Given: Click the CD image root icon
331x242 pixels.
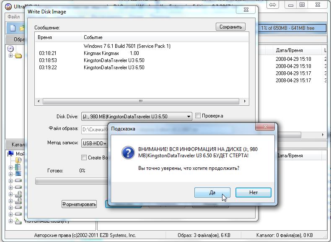Looking at the screenshot, I should tap(10, 49).
